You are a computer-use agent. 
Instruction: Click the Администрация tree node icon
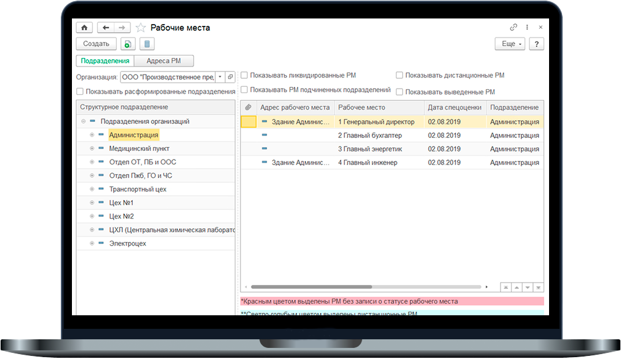pyautogui.click(x=101, y=134)
